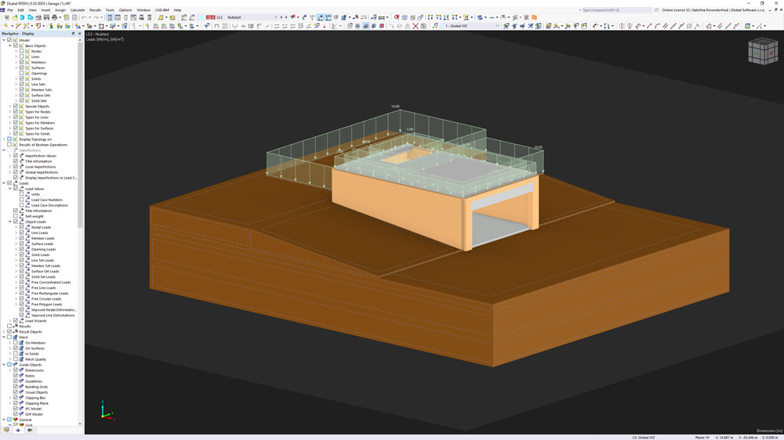Click the first toolbar table/navigator panel toggle icon

coord(109,17)
